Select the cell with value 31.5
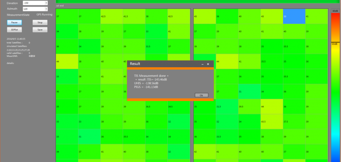This screenshot has width=341, height=162. (227, 107)
